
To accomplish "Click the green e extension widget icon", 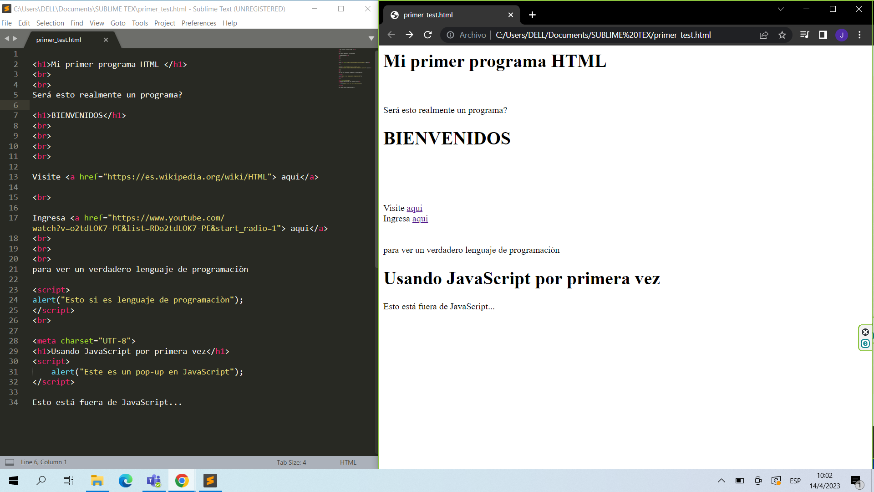I will 865,343.
